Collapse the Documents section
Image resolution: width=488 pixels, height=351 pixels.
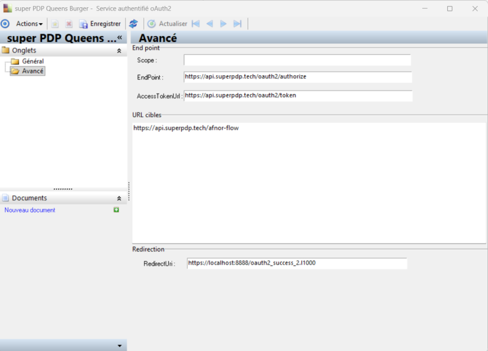(x=119, y=198)
